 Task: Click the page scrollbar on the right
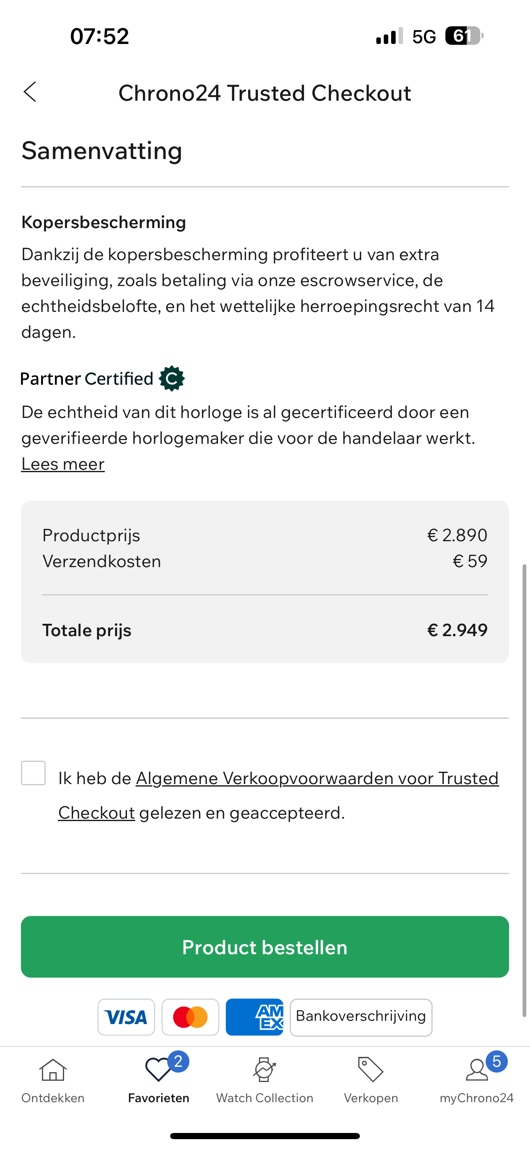click(525, 790)
